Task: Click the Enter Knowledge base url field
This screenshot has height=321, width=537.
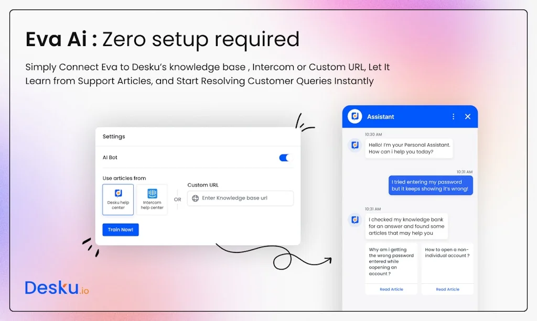Action: [241, 198]
